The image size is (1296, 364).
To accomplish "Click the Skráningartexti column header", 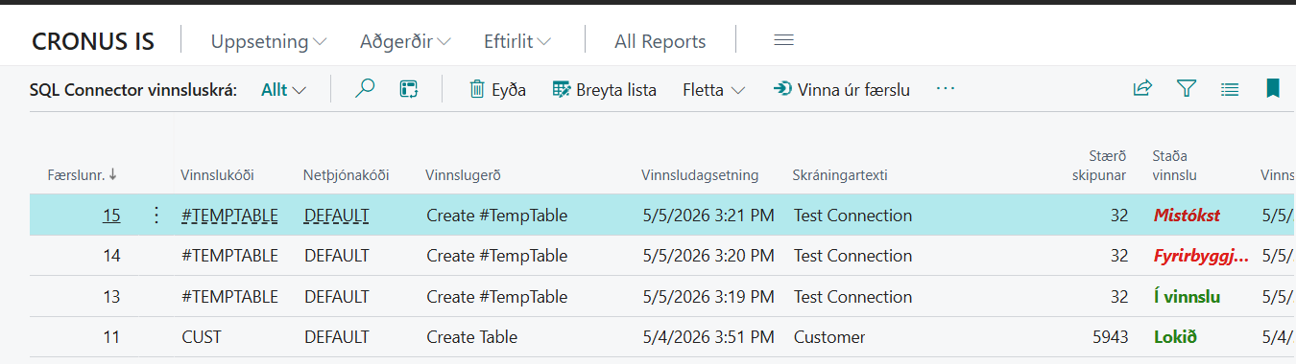I will click(840, 174).
